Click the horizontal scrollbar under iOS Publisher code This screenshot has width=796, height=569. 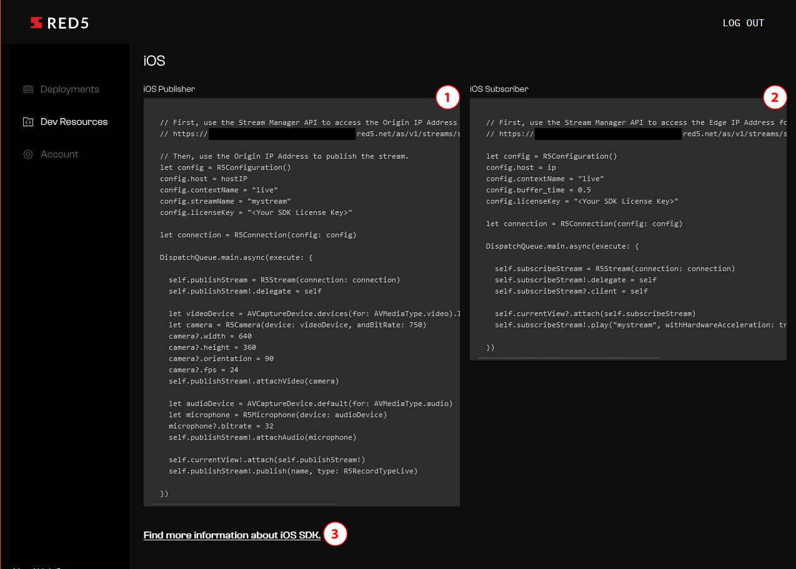(x=244, y=503)
